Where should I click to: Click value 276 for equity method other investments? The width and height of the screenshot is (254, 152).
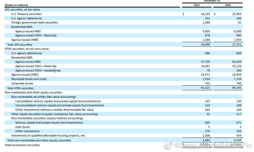[207, 131]
